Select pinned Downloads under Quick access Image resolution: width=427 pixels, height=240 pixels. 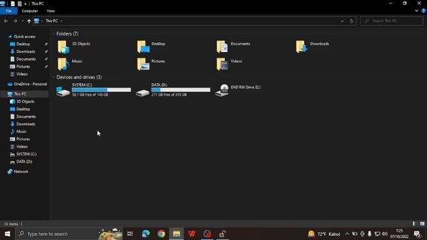(25, 51)
